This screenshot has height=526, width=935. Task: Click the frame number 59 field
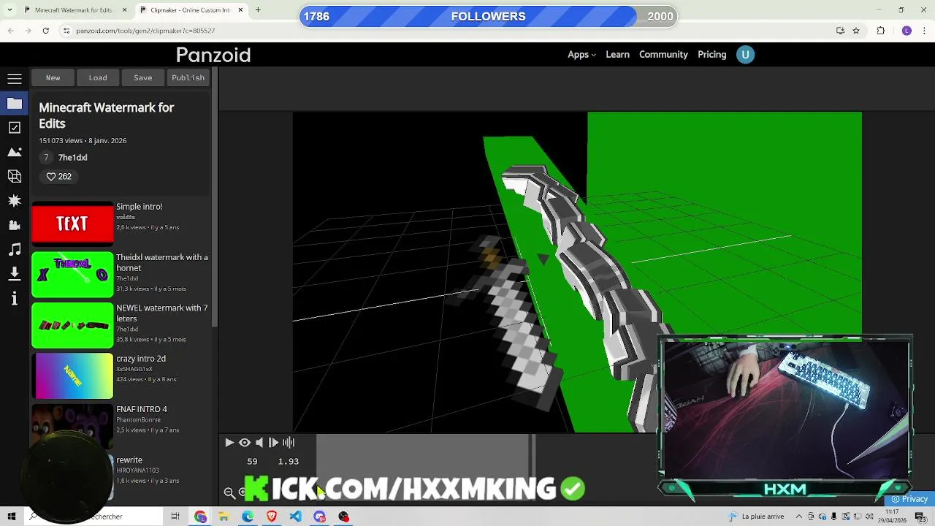252,461
